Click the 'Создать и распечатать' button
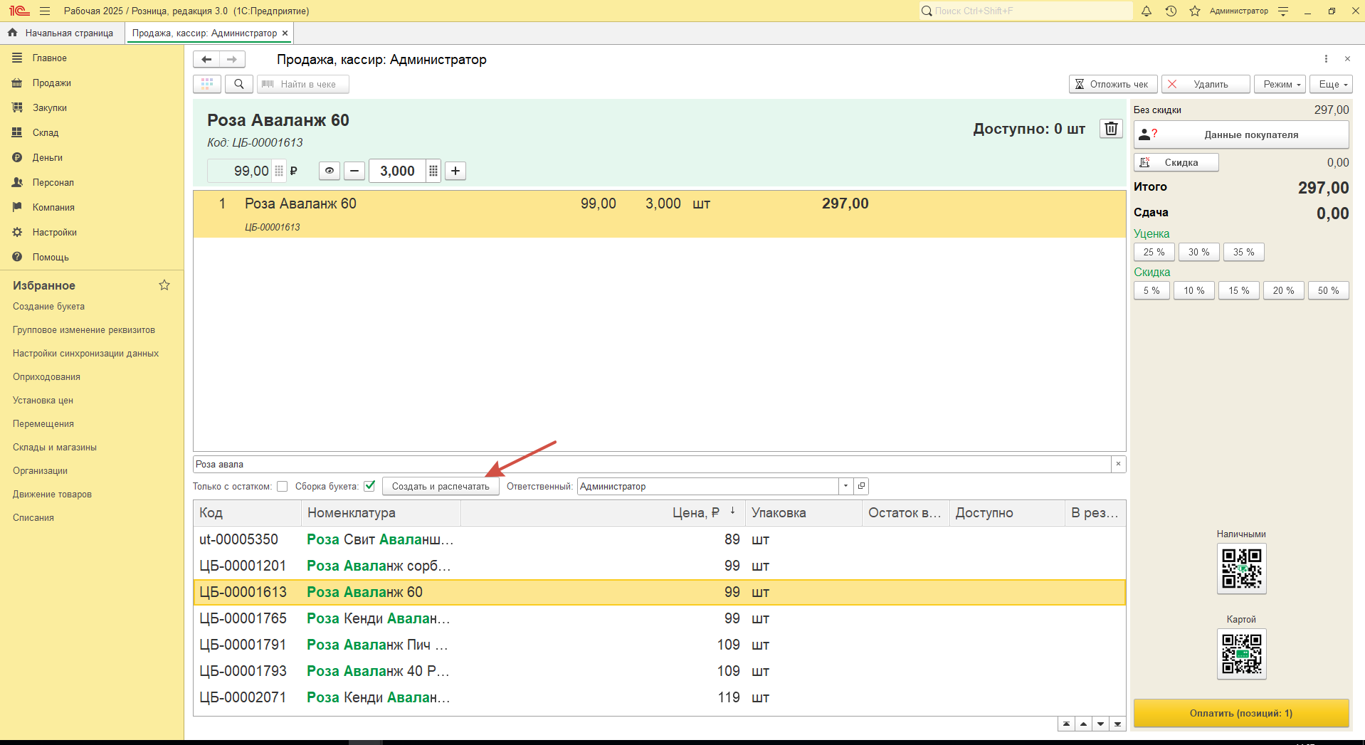 441,487
